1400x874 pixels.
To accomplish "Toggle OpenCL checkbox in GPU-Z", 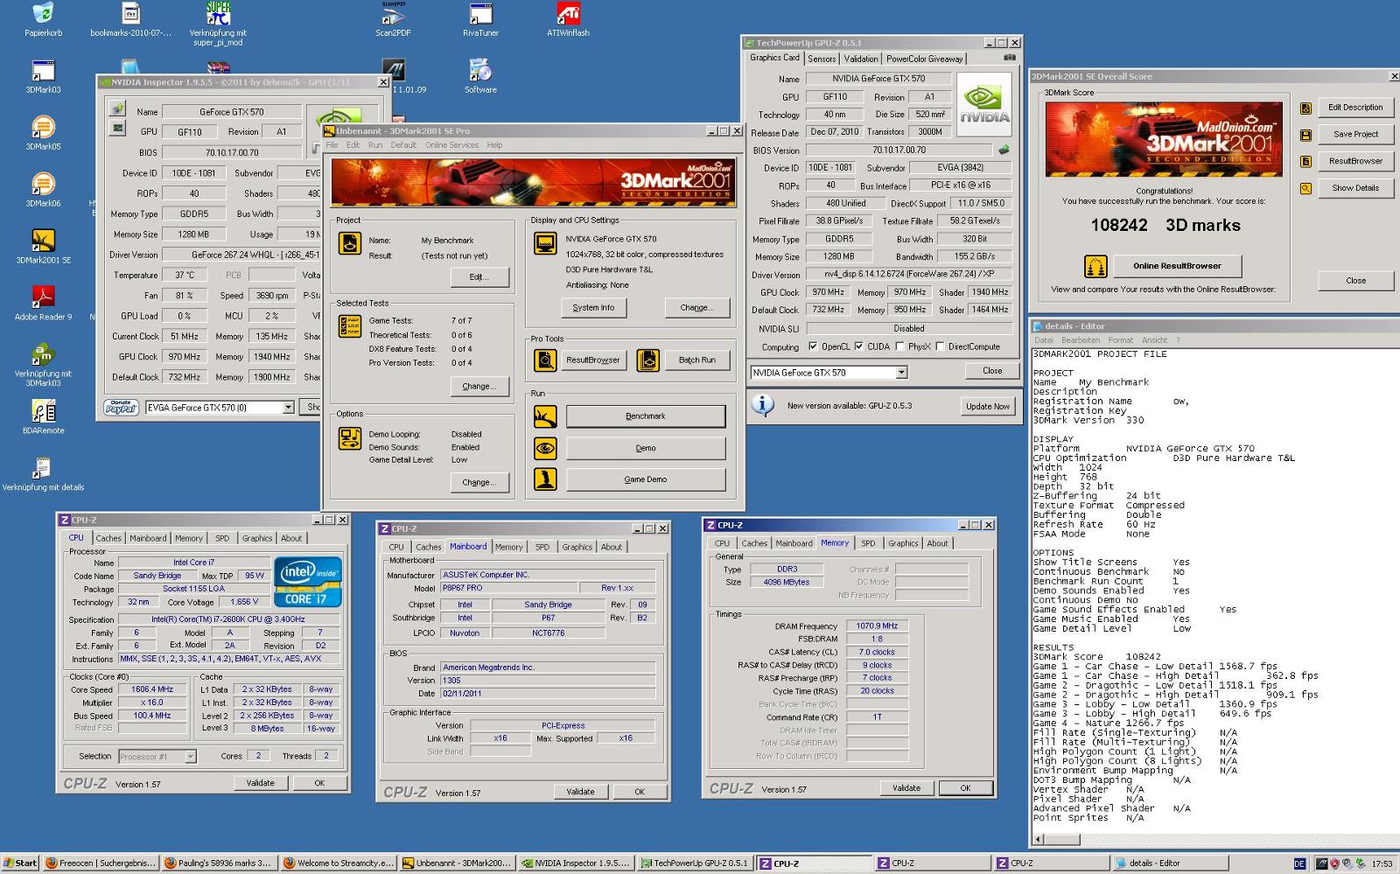I will (813, 346).
